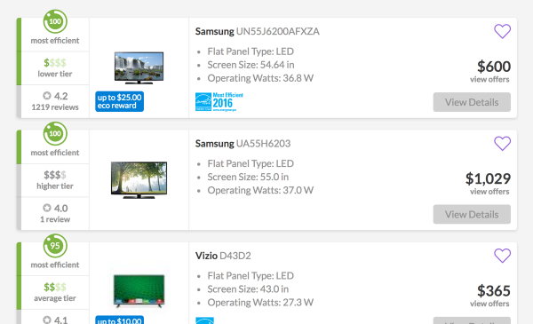The image size is (533, 324).
Task: Click the lower tier dollar sign price indicator
Action: click(55, 63)
